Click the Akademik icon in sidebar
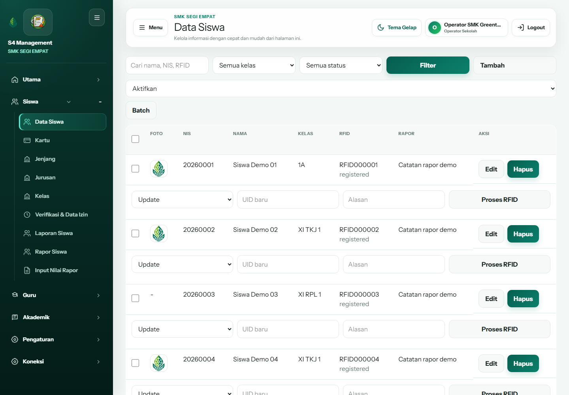The height and width of the screenshot is (395, 569). [15, 317]
